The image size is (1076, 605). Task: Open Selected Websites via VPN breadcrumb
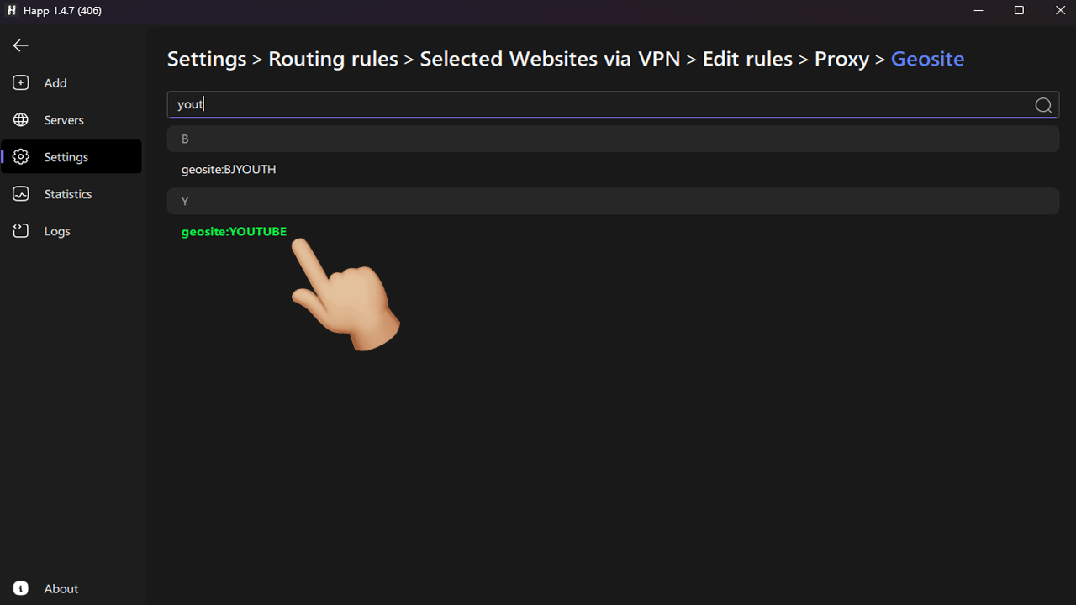[550, 59]
